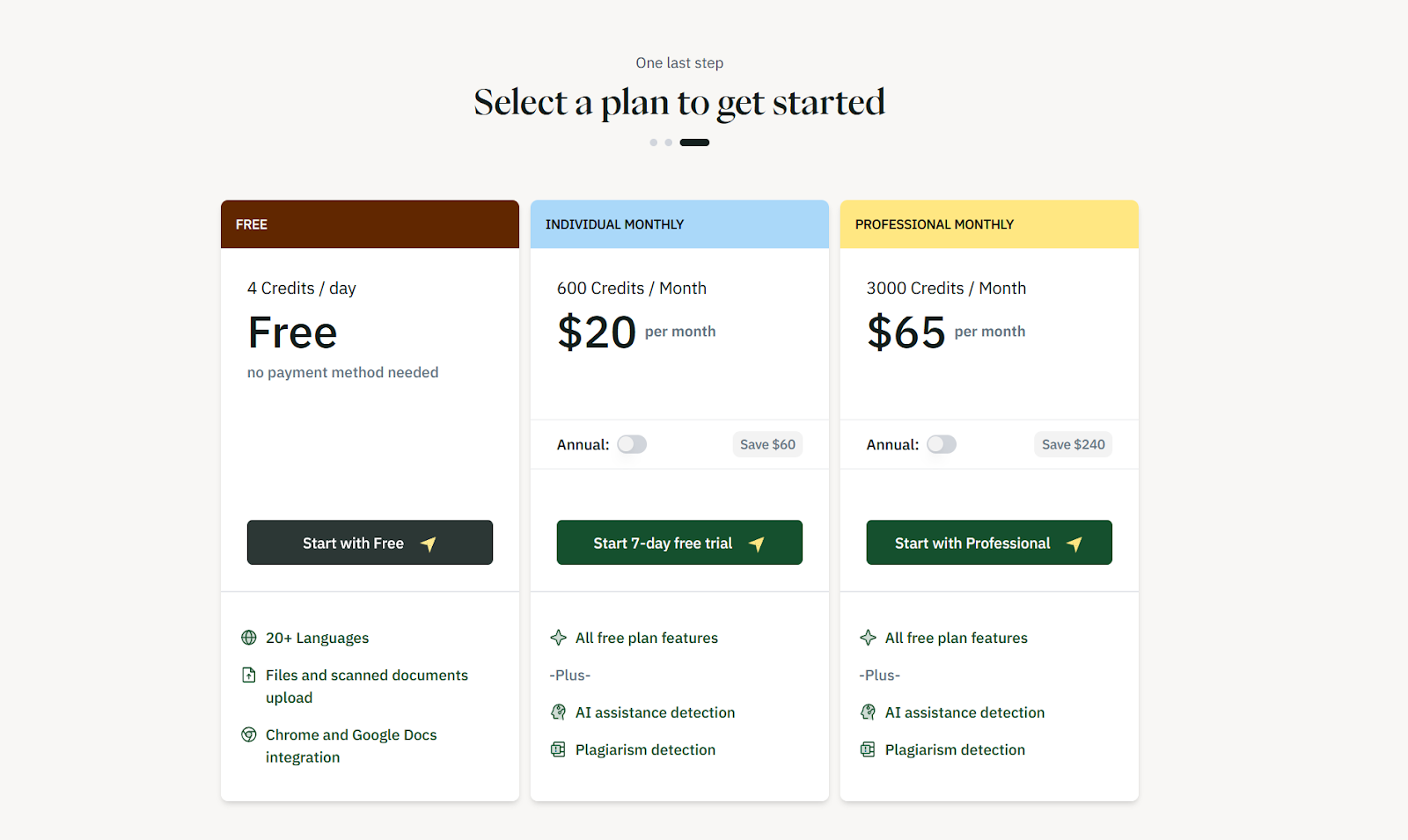Click the globe icon beside 20+ Languages

click(249, 638)
